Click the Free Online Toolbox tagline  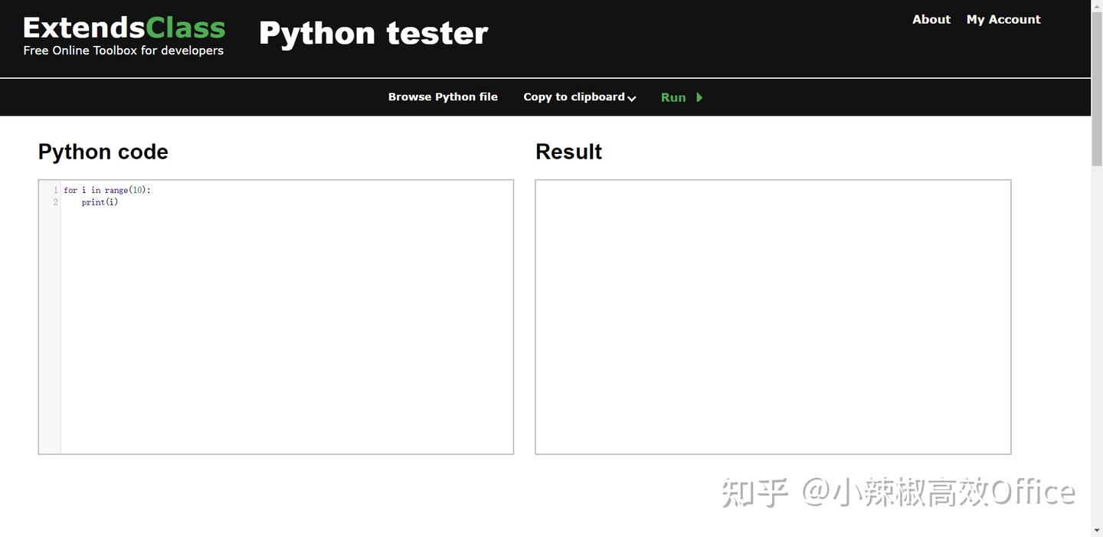123,50
